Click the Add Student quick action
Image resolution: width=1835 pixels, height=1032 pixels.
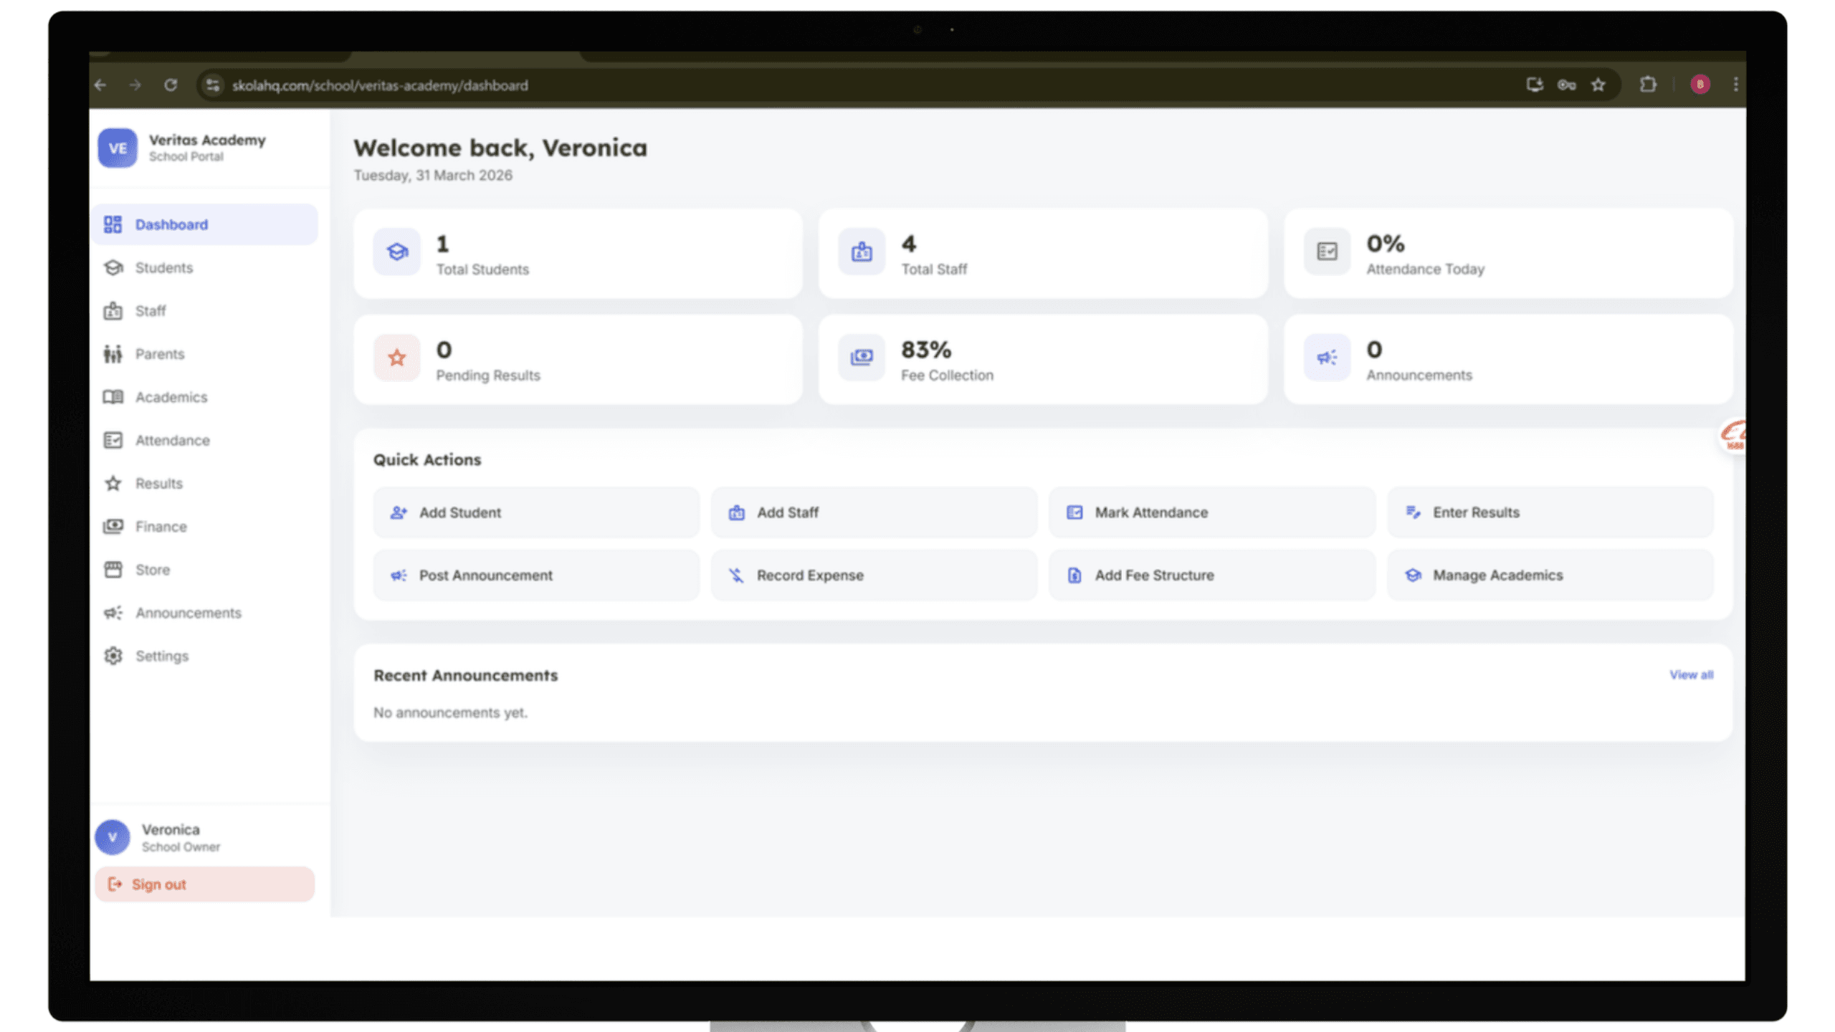(535, 512)
